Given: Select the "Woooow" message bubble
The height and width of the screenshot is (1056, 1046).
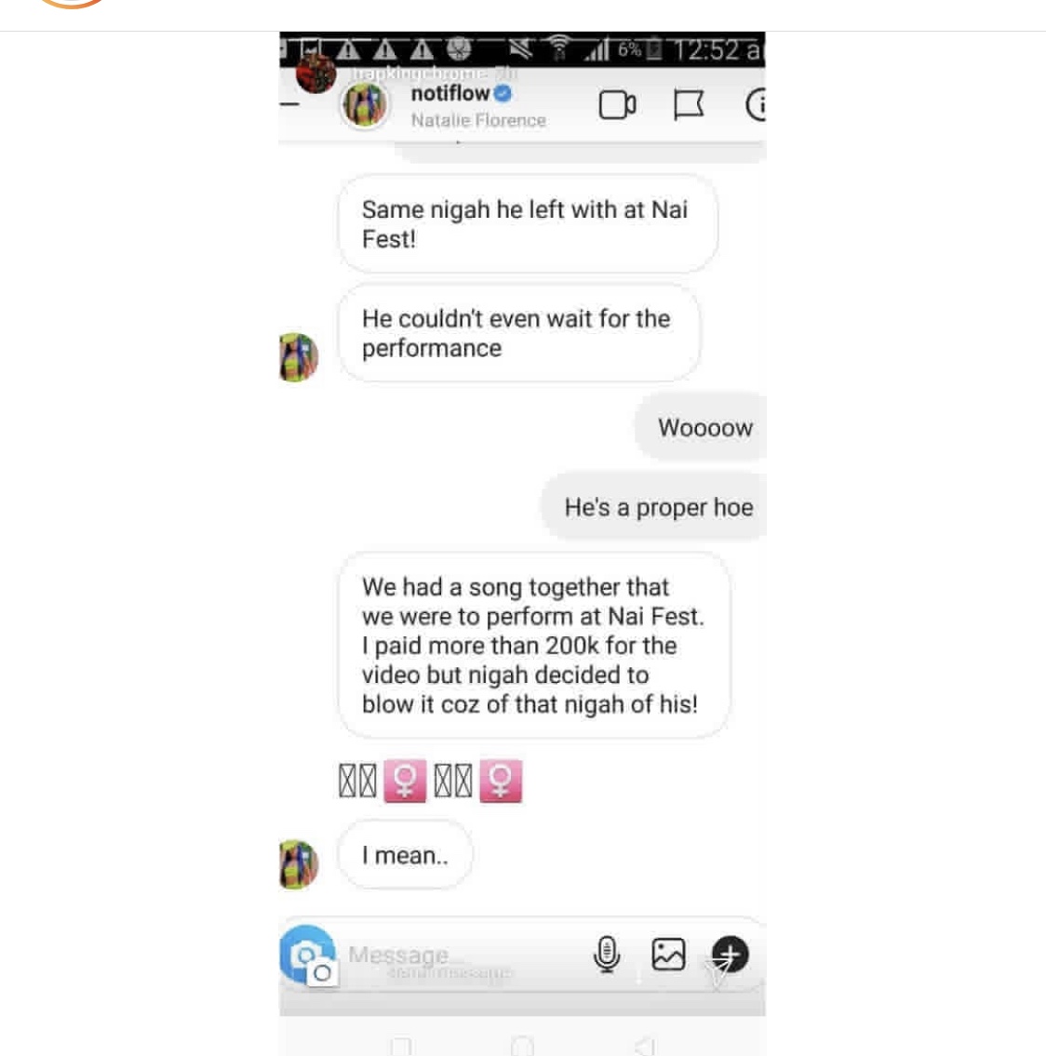Looking at the screenshot, I should (701, 428).
